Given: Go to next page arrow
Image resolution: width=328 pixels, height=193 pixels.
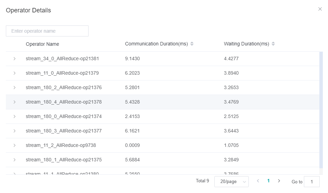Looking at the screenshot, I should pyautogui.click(x=279, y=181).
